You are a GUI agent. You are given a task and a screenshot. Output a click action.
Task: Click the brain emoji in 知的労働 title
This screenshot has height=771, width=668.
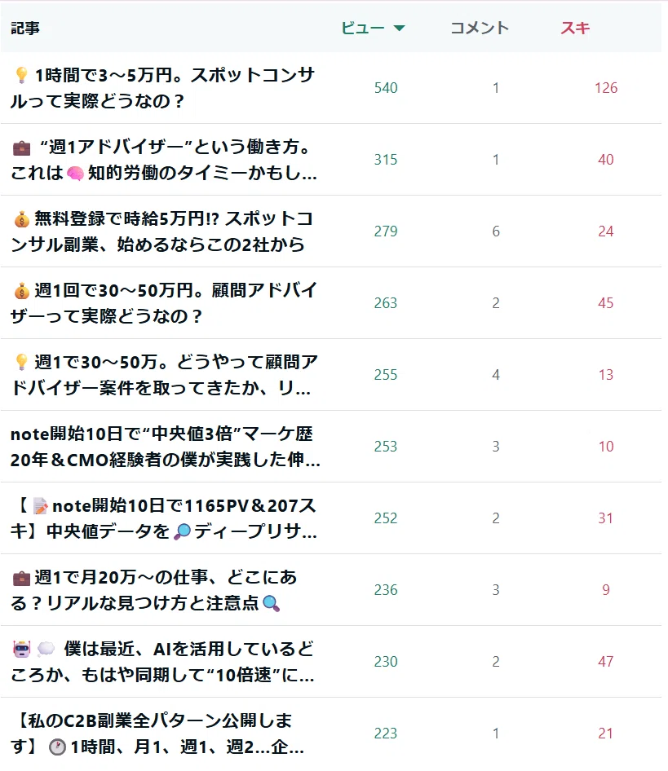(x=75, y=173)
